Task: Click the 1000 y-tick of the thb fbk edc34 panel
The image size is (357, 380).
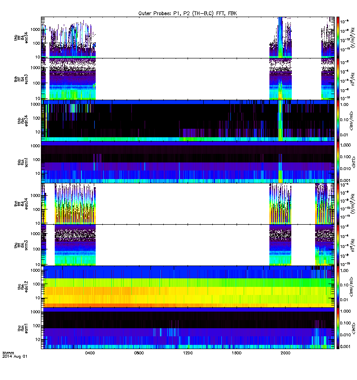Action: tap(35, 104)
